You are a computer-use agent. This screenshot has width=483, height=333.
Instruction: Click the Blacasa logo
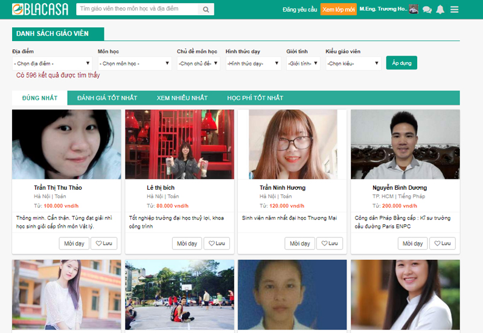coord(40,10)
